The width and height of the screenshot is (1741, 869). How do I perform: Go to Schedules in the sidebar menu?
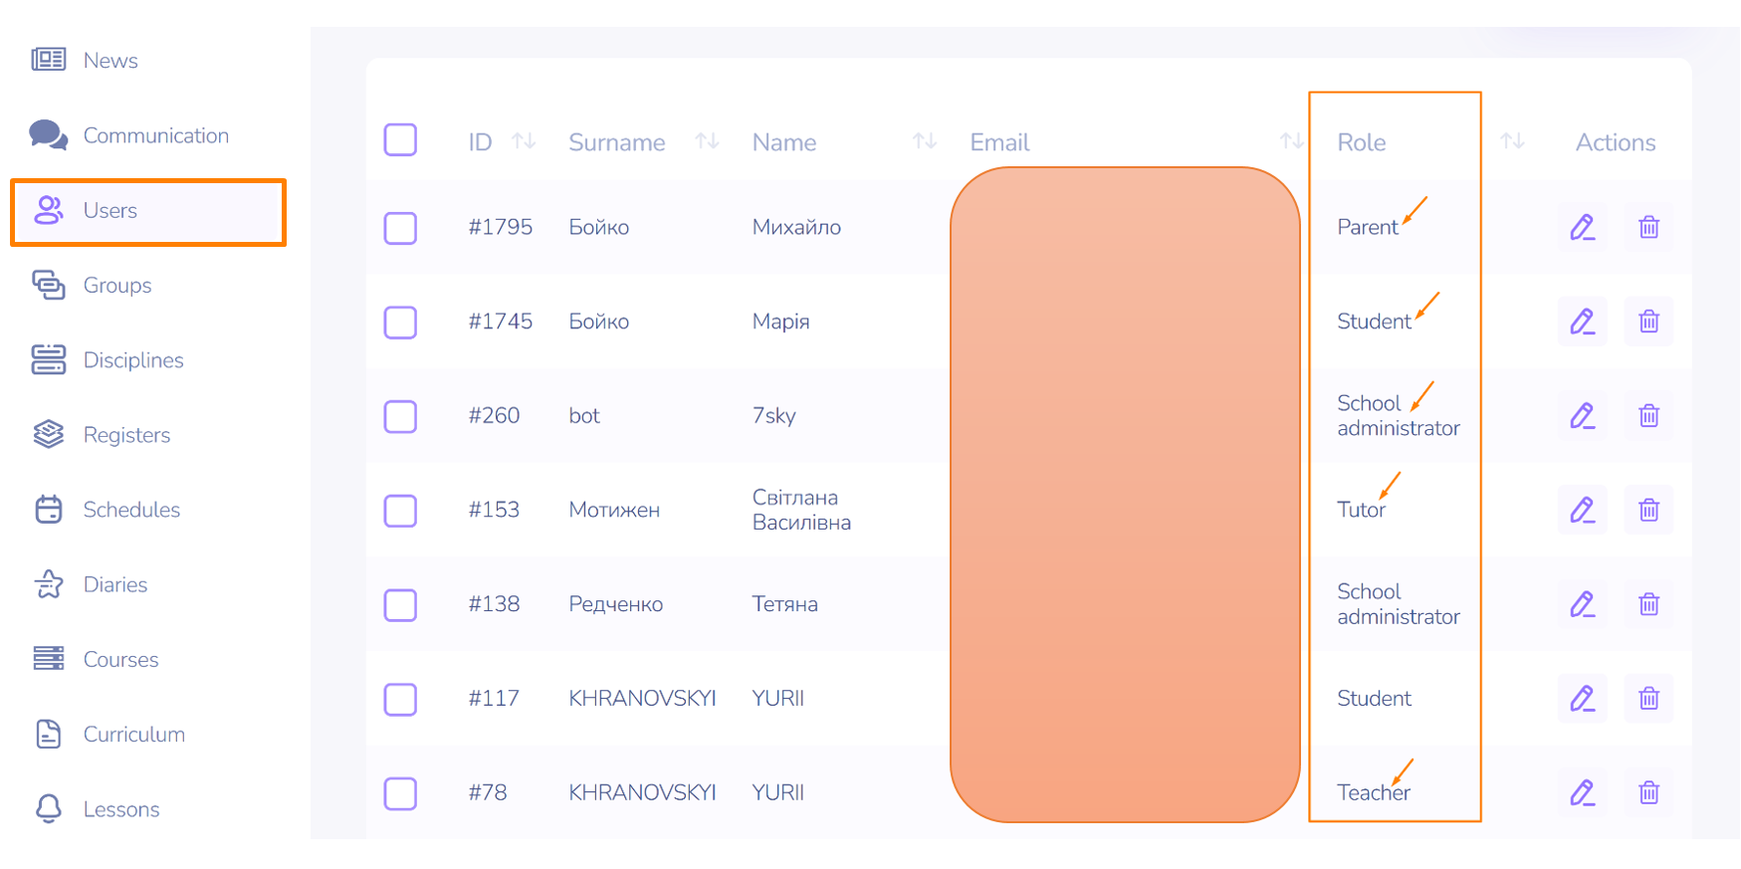(x=131, y=510)
